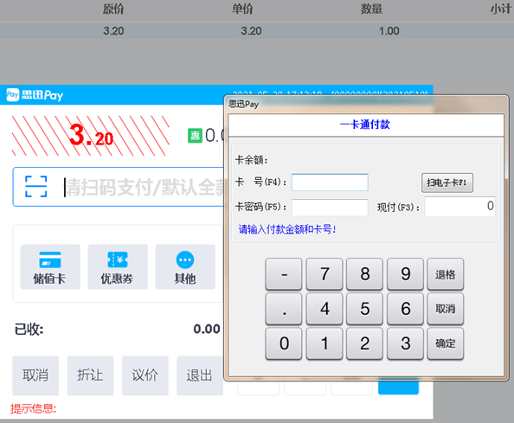The image size is (514, 423).
Task: Tap keypad digit 6
Action: click(406, 309)
